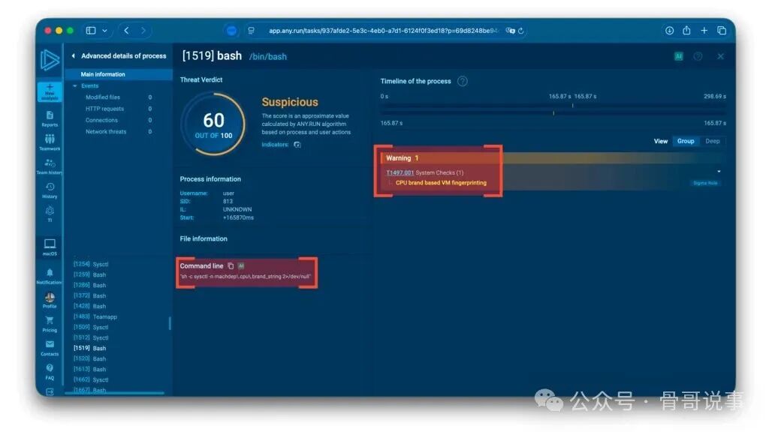Click Safari share icon
This screenshot has height=432, width=769.
coord(686,30)
